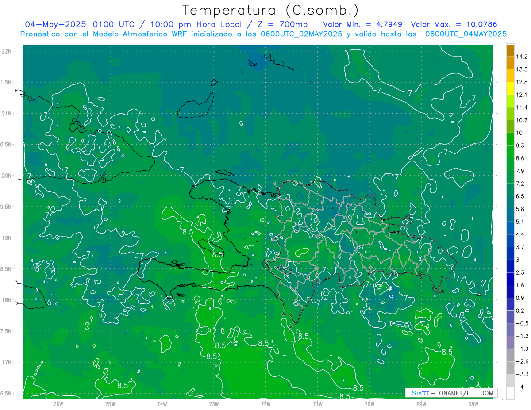The image size is (531, 410).
Task: Pick the white colorbar swatch below -4
Action: pyautogui.click(x=510, y=393)
